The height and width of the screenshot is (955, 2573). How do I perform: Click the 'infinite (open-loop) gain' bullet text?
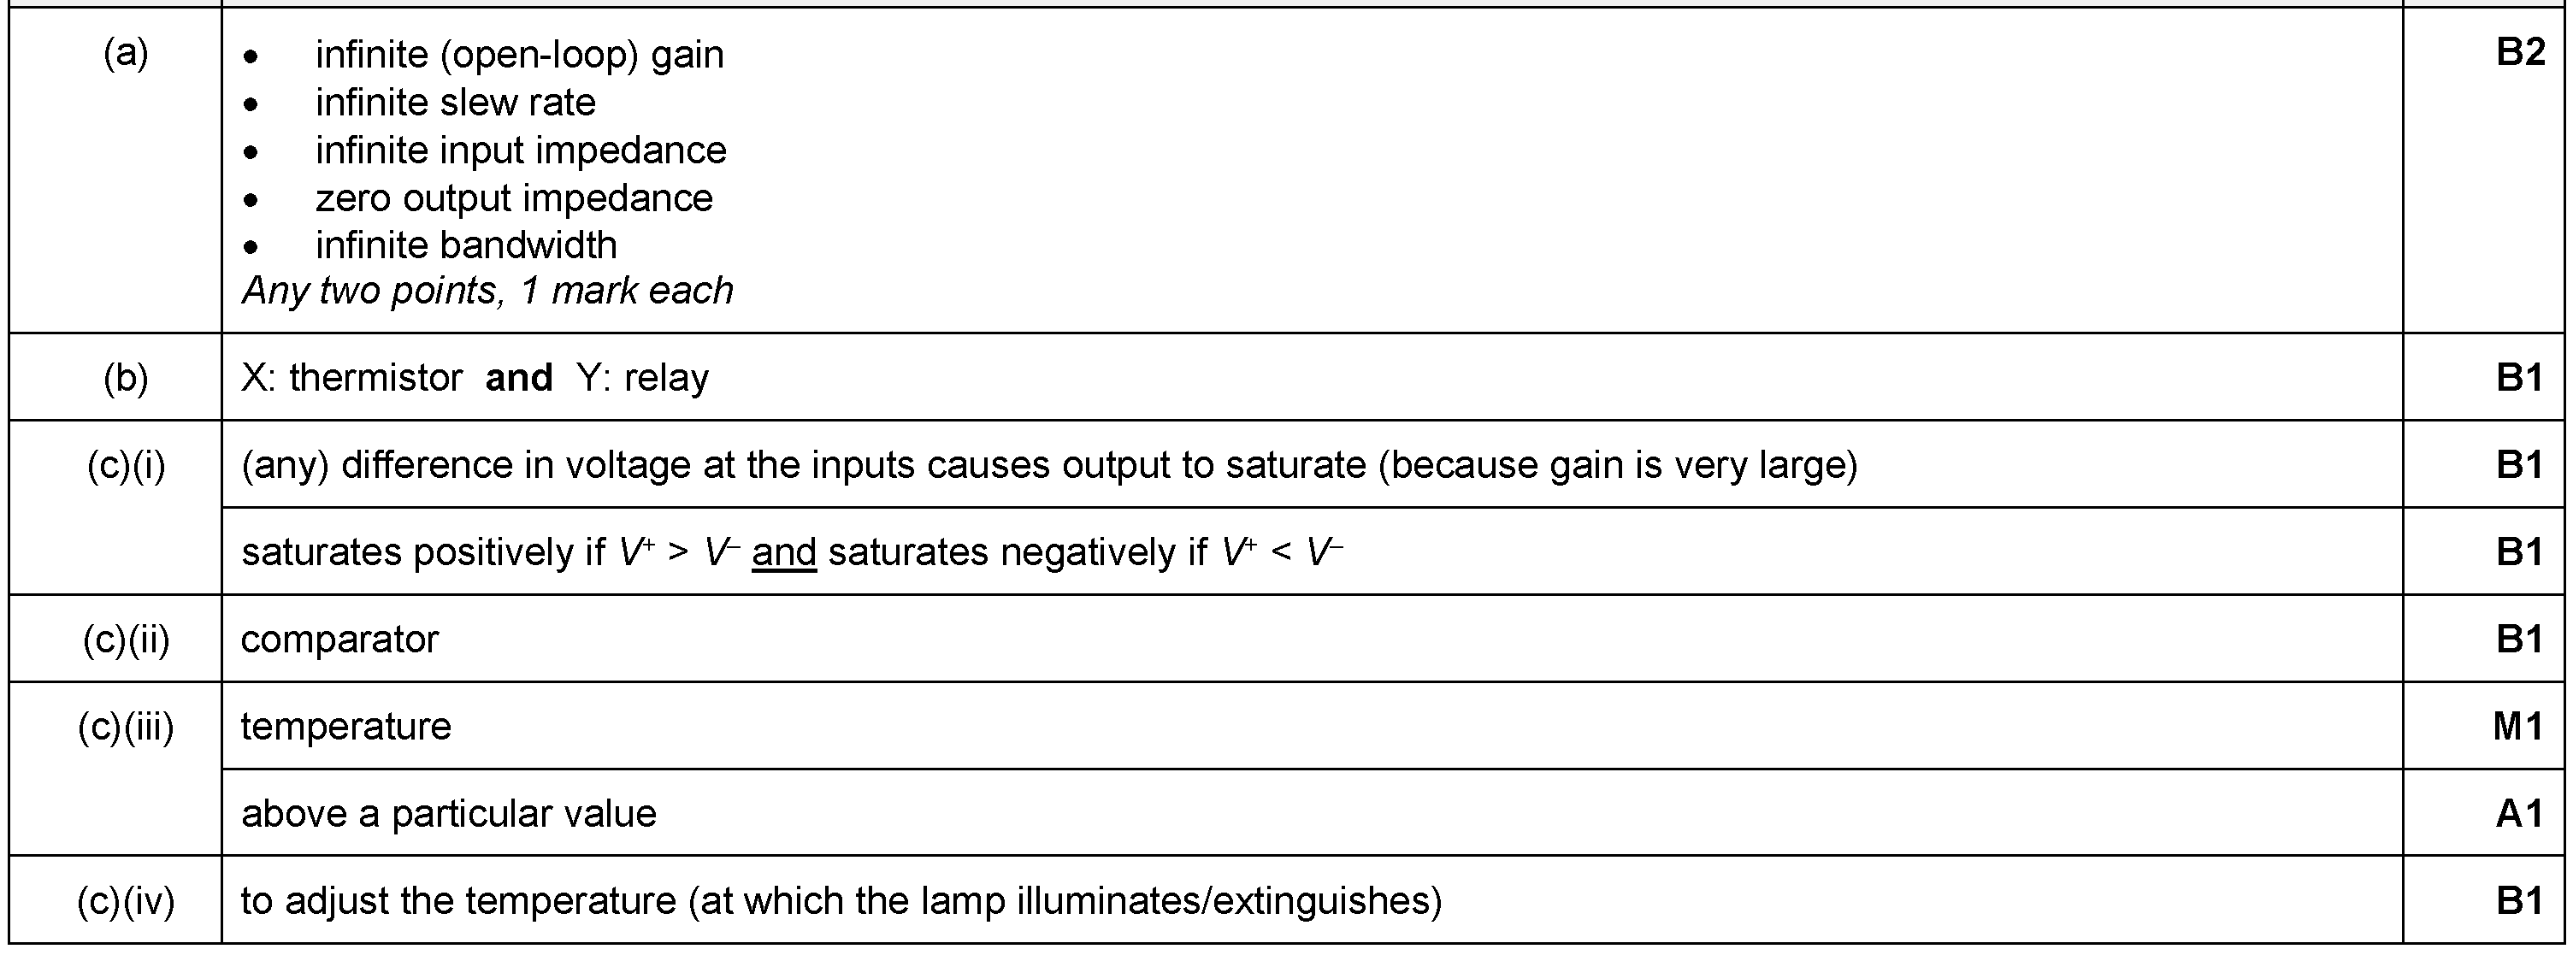point(519,54)
